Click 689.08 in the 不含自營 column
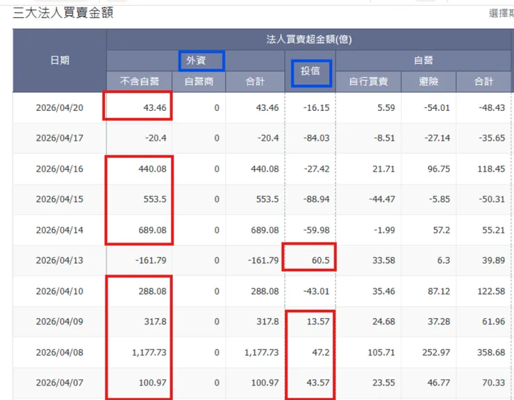This screenshot has height=400, width=514. pyautogui.click(x=152, y=230)
